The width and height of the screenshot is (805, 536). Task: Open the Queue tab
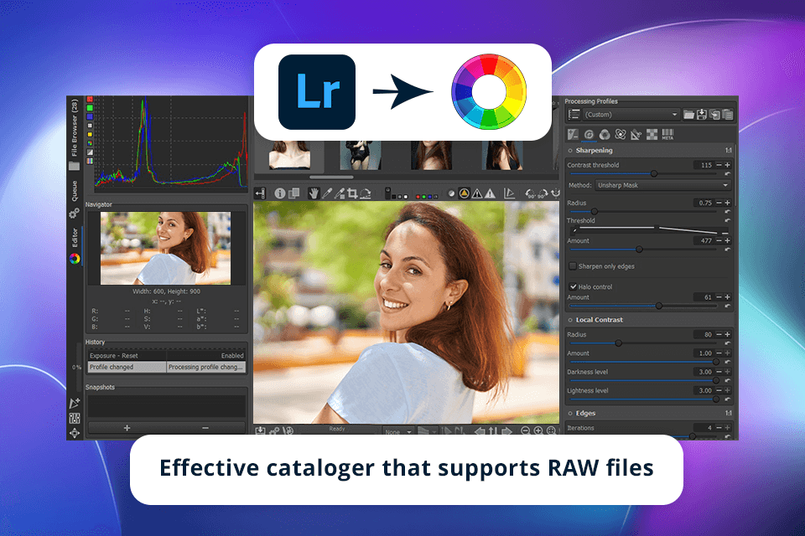pos(75,198)
